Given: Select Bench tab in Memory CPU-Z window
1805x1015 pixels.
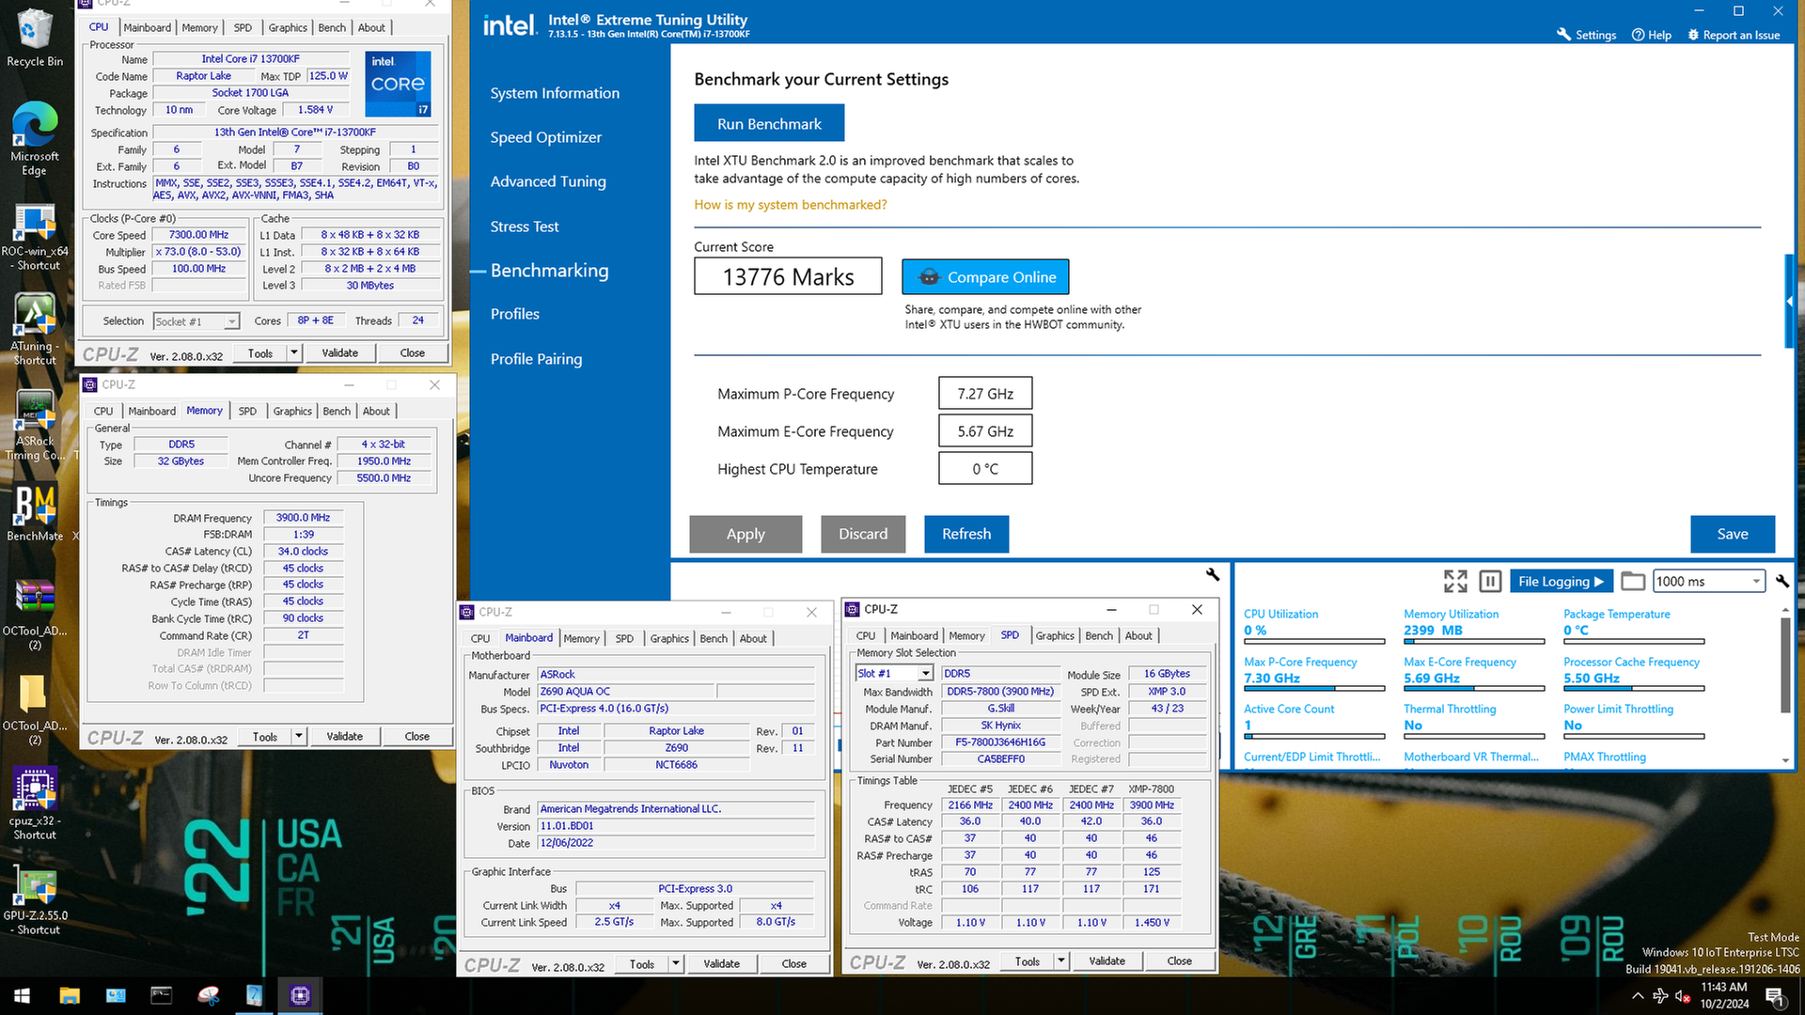Looking at the screenshot, I should click(337, 411).
